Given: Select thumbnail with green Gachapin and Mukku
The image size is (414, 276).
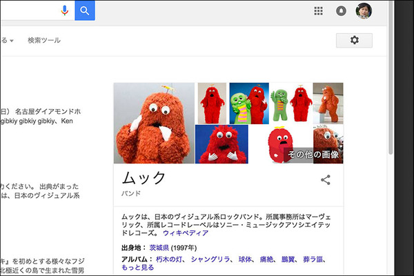Looking at the screenshot, I should click(248, 103).
